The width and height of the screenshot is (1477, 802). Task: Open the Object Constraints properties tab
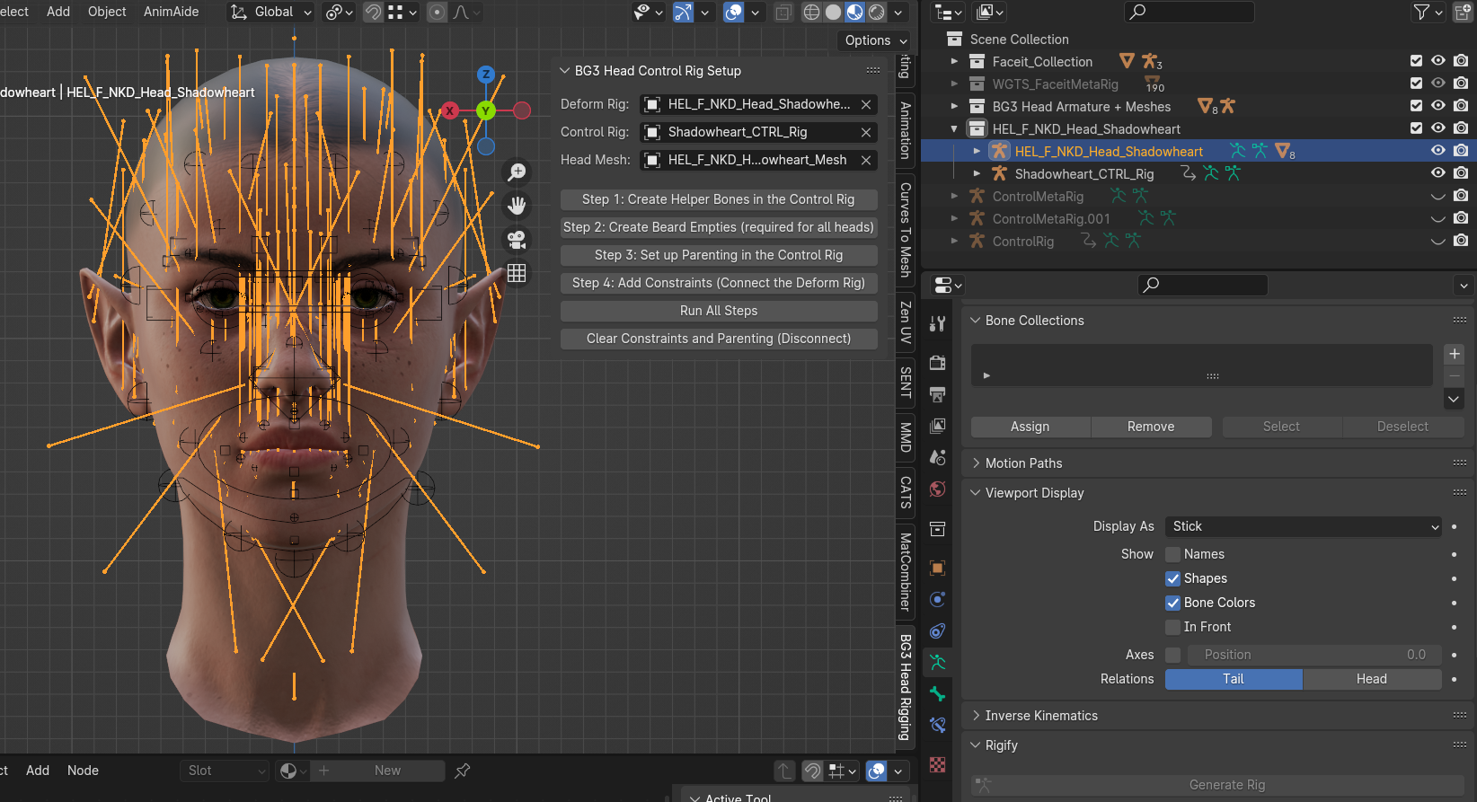point(937,630)
